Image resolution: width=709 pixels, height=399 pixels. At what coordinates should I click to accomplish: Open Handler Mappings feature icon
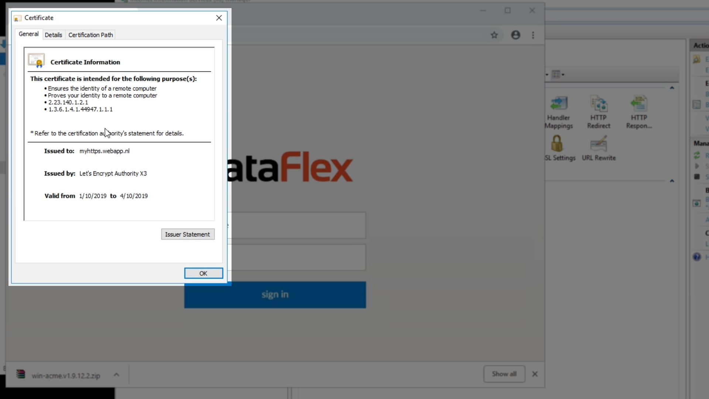pyautogui.click(x=559, y=104)
